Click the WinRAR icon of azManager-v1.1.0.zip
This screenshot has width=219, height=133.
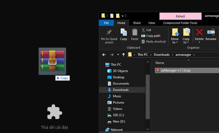click(x=158, y=70)
